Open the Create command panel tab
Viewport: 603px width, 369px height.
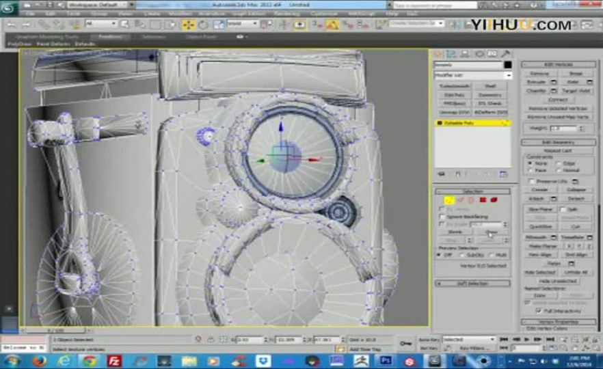click(438, 54)
